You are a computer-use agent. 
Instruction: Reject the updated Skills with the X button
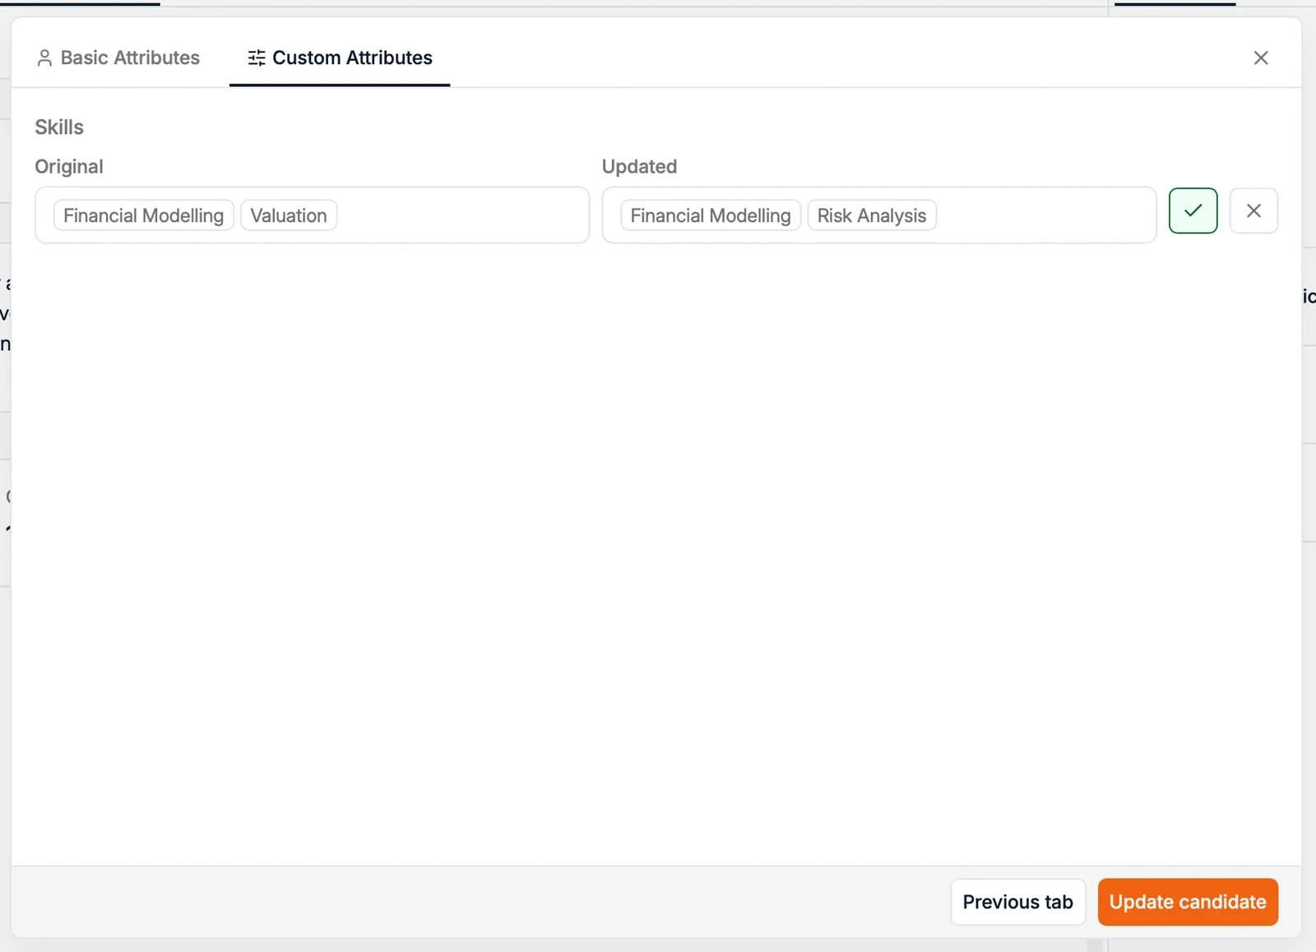pyautogui.click(x=1253, y=210)
